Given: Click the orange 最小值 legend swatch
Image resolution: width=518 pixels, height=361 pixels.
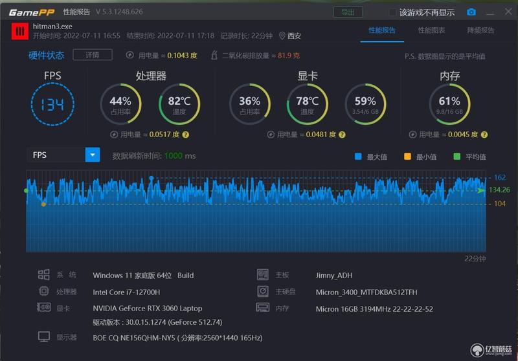Looking at the screenshot, I should coord(407,157).
